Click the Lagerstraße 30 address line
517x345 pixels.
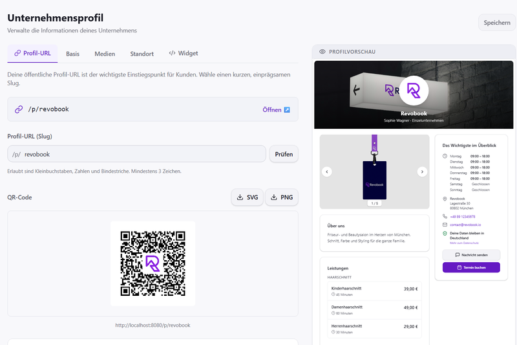(x=460, y=203)
